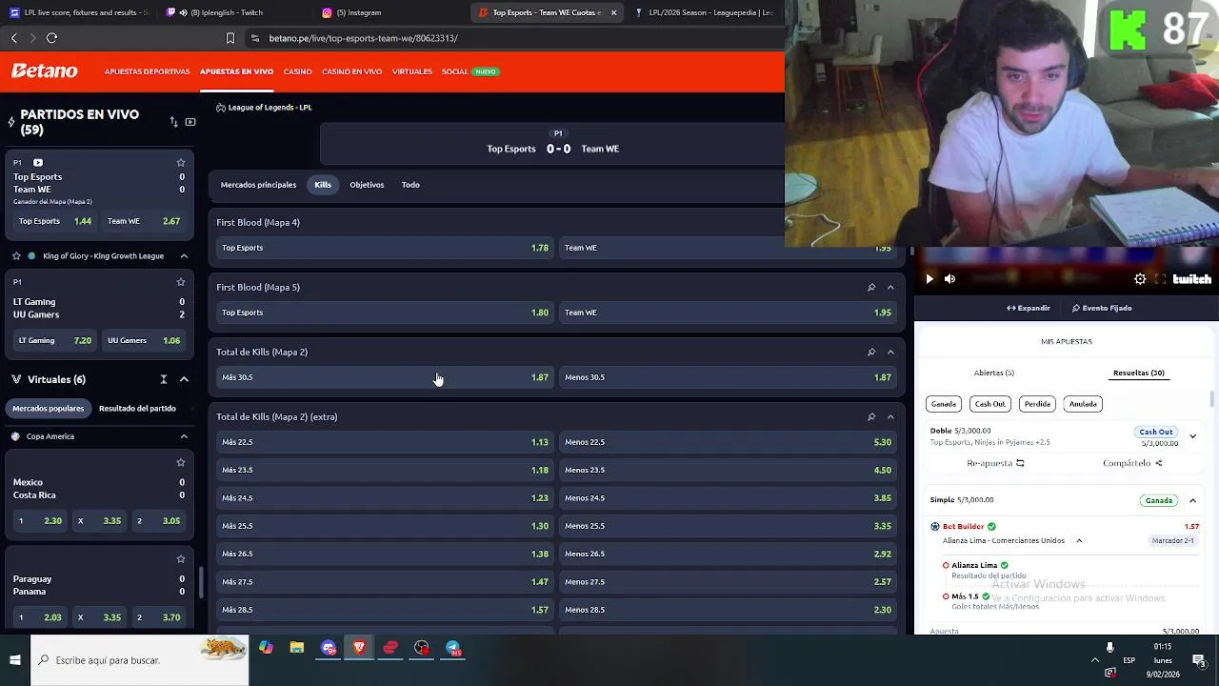Open the Todo markets tab

point(410,185)
